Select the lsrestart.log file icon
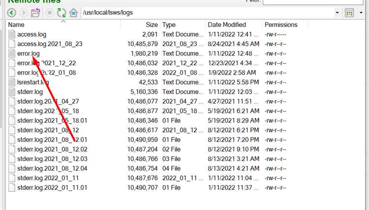Screen dimensions: 369x210 tap(12, 82)
